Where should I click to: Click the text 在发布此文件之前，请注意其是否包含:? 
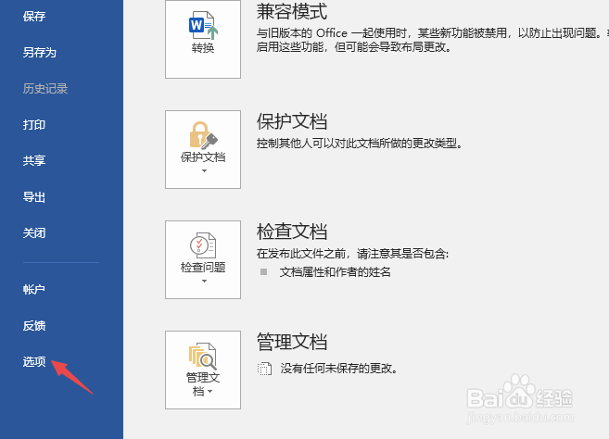pos(352,254)
